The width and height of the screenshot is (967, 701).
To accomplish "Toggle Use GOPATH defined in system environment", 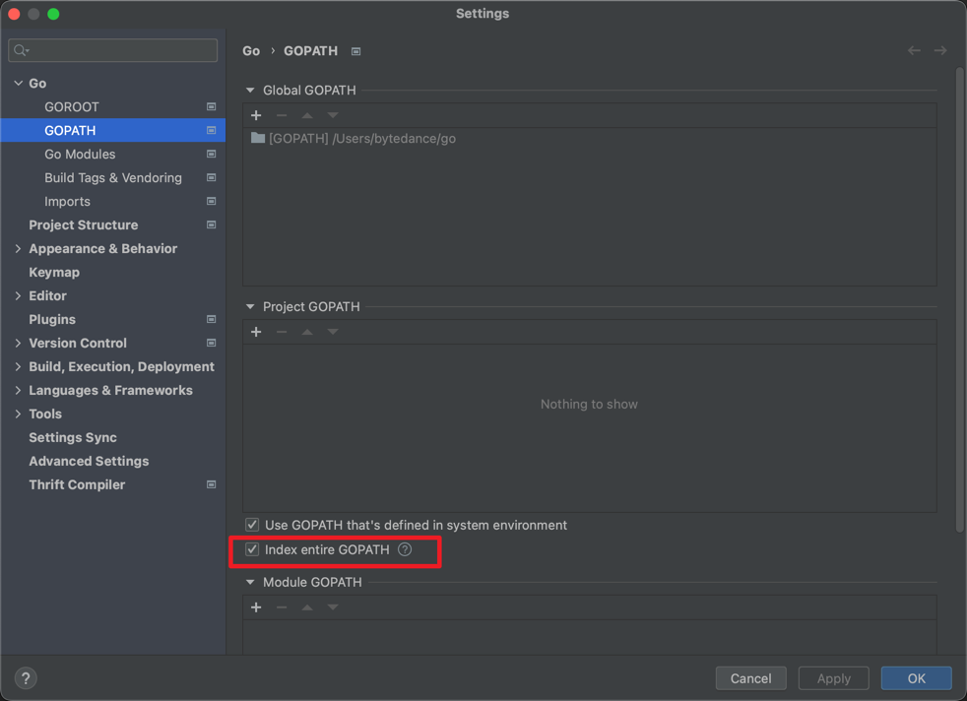I will (x=252, y=525).
